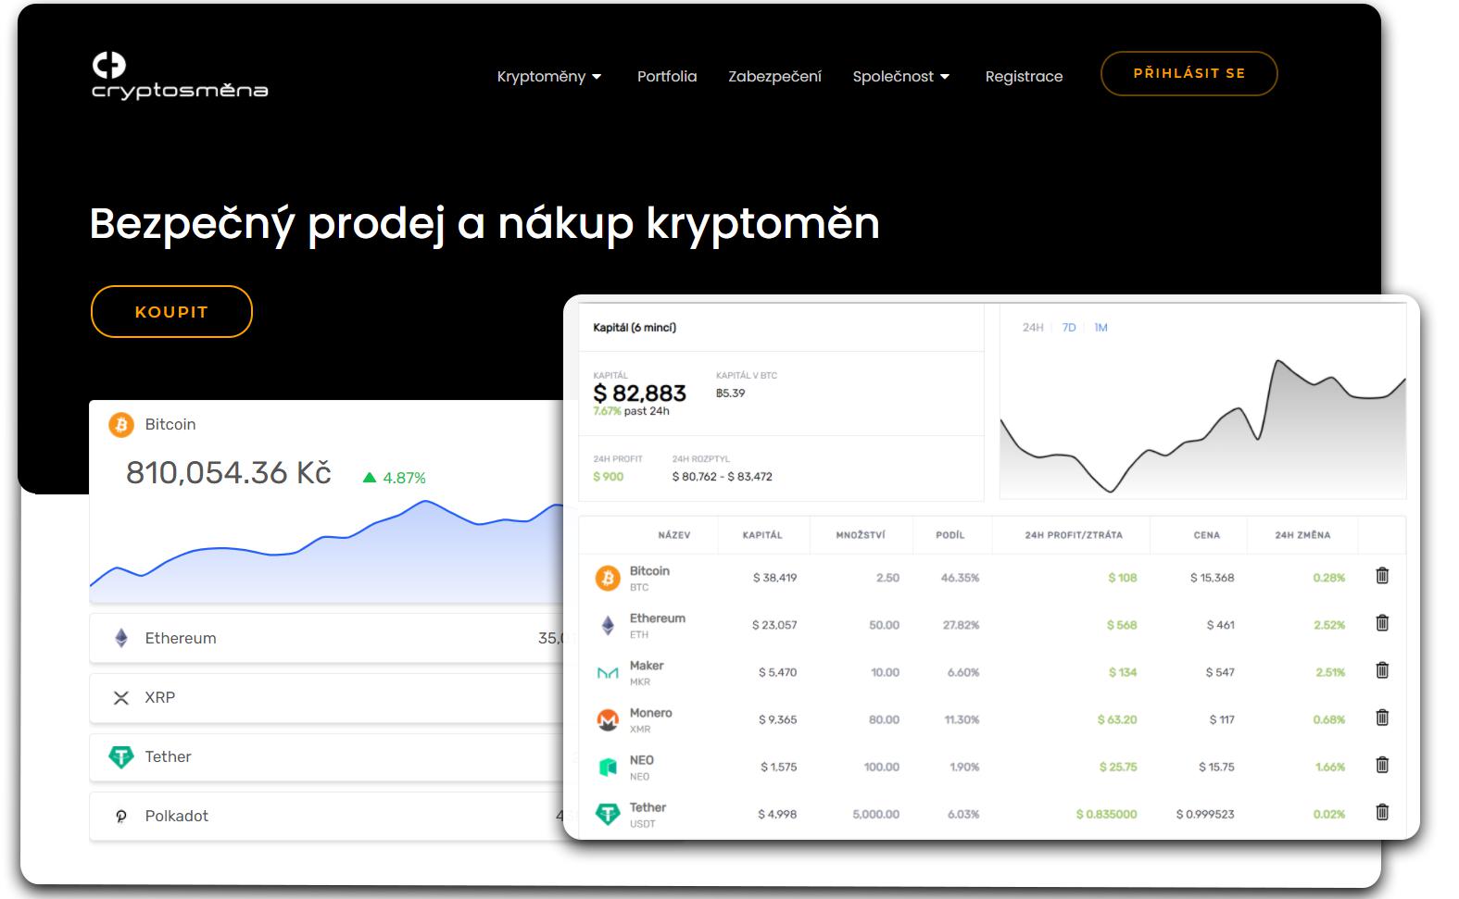Delete the Bitcoin portfolio row

click(1382, 576)
